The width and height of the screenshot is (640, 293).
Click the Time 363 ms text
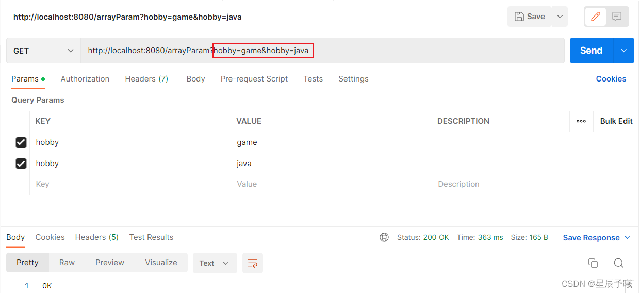(x=480, y=237)
